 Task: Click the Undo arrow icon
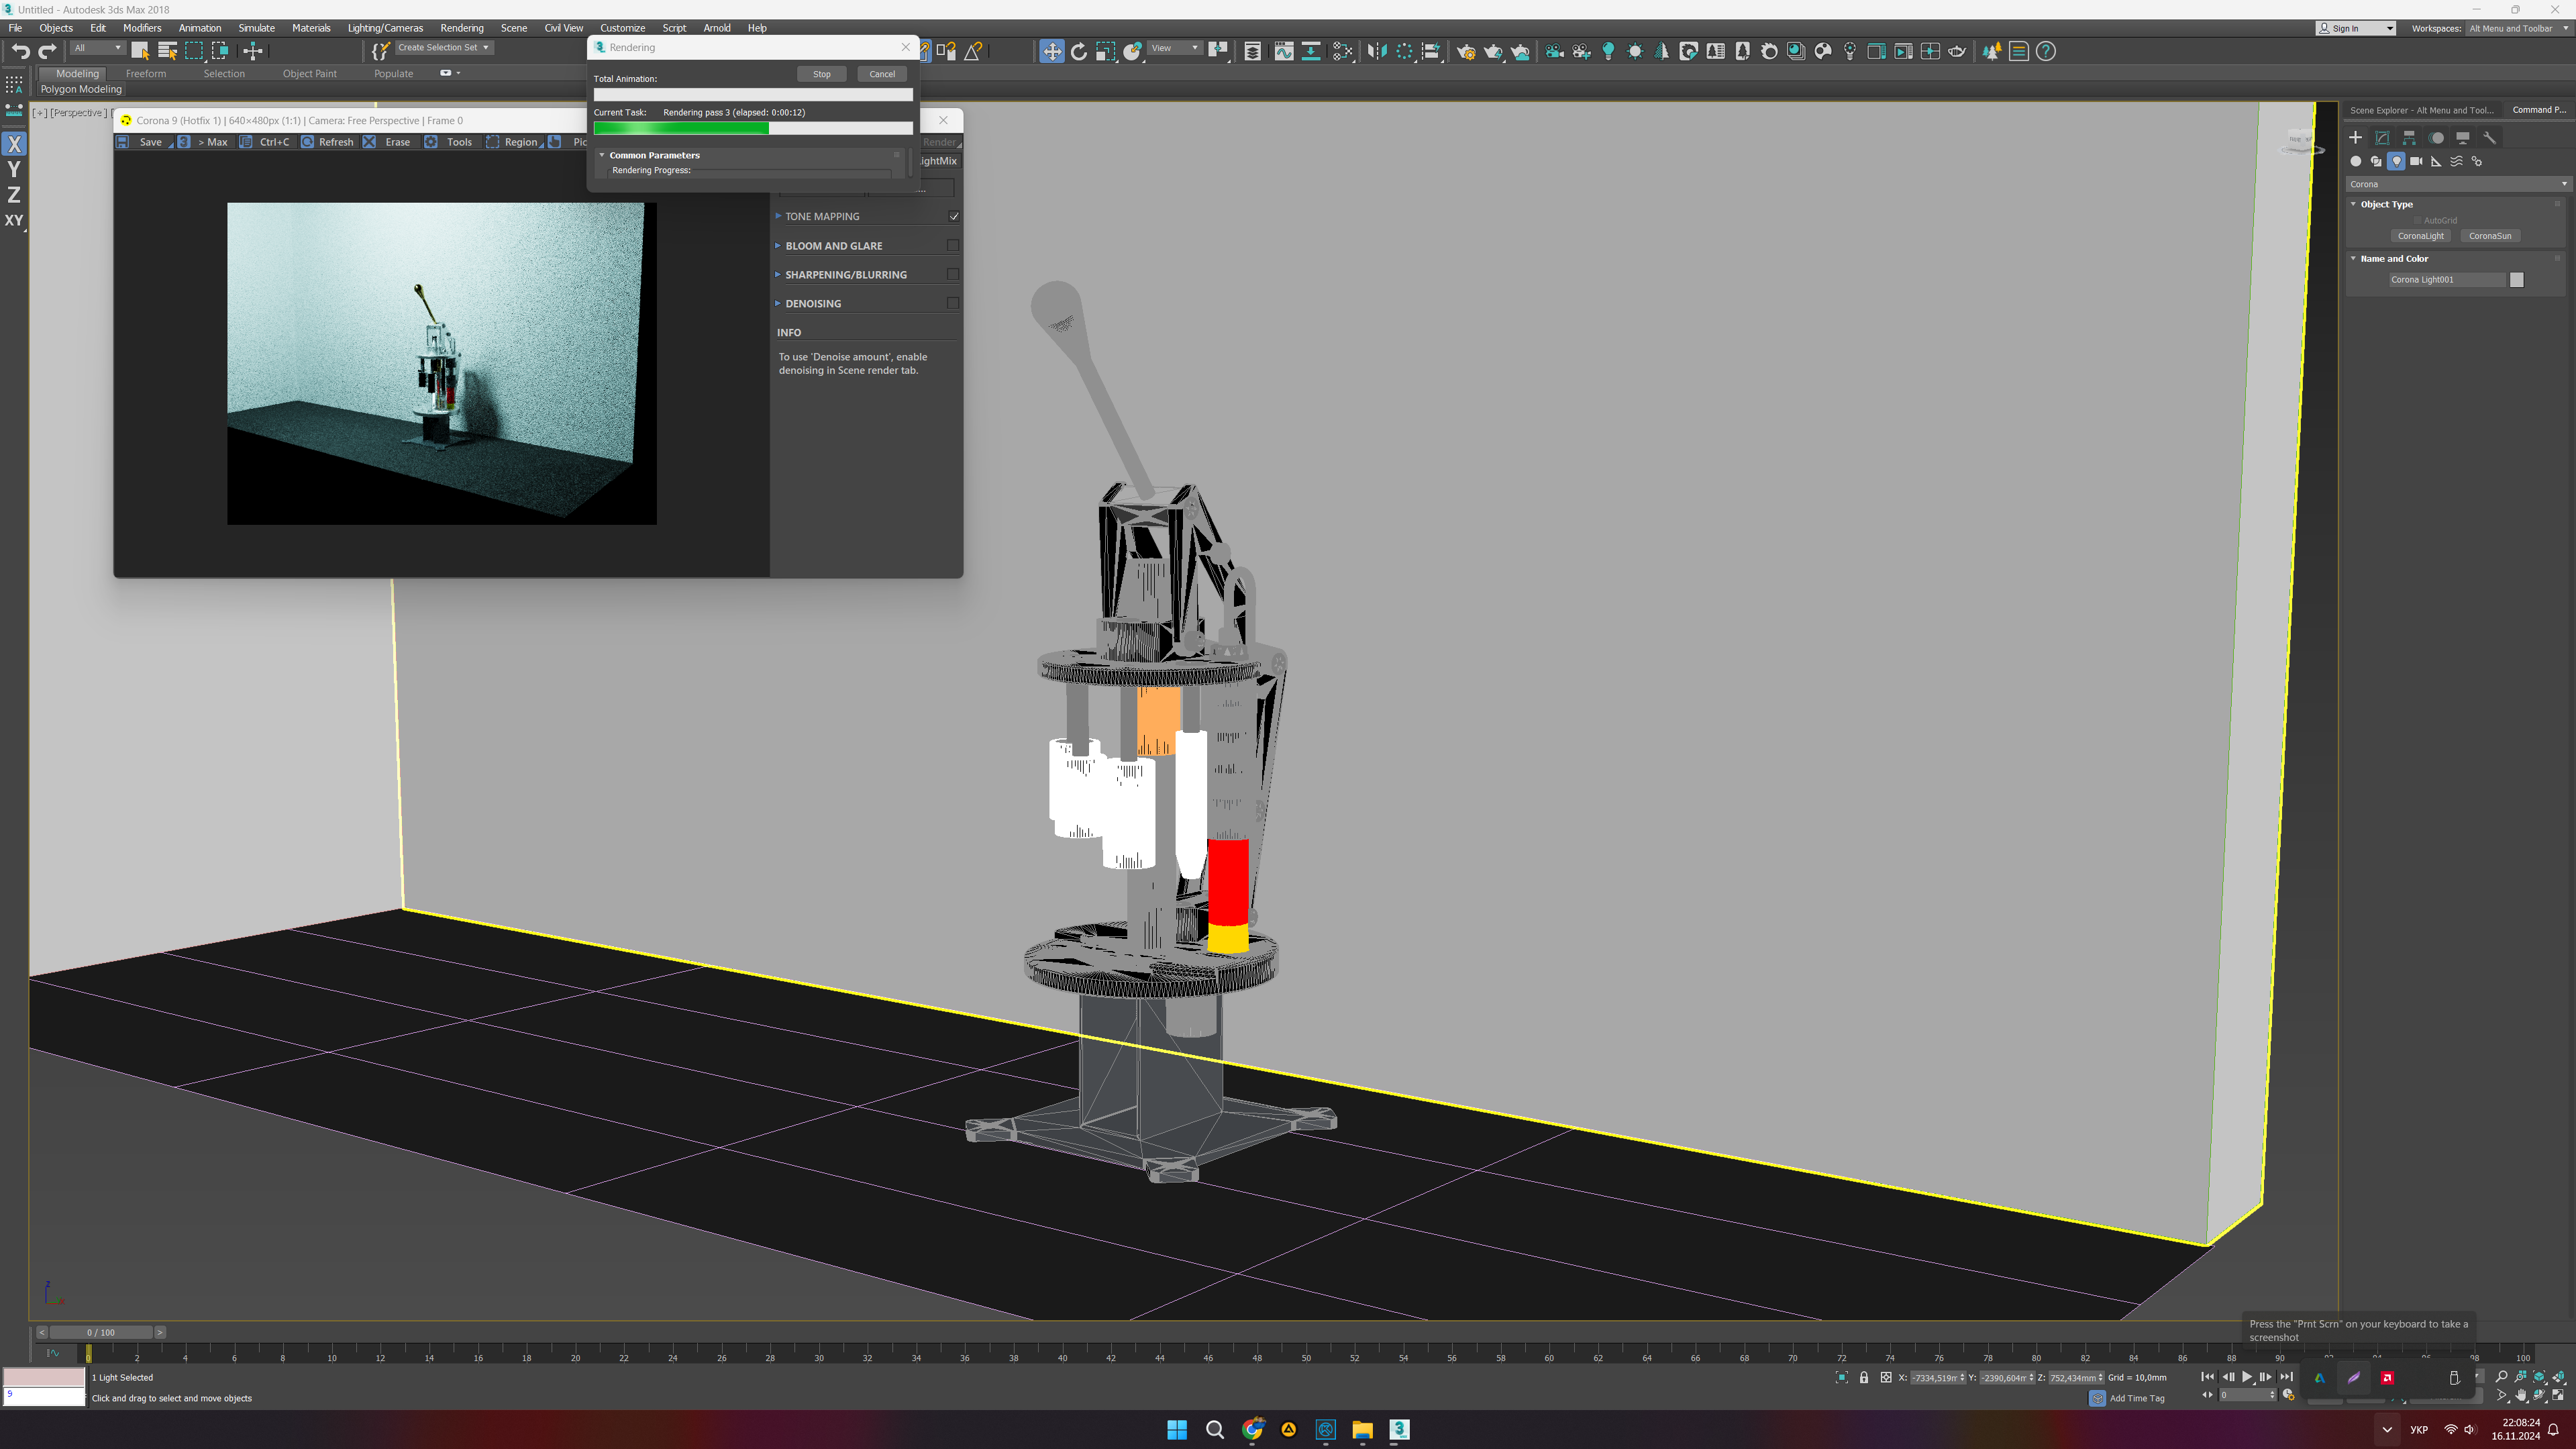point(20,51)
